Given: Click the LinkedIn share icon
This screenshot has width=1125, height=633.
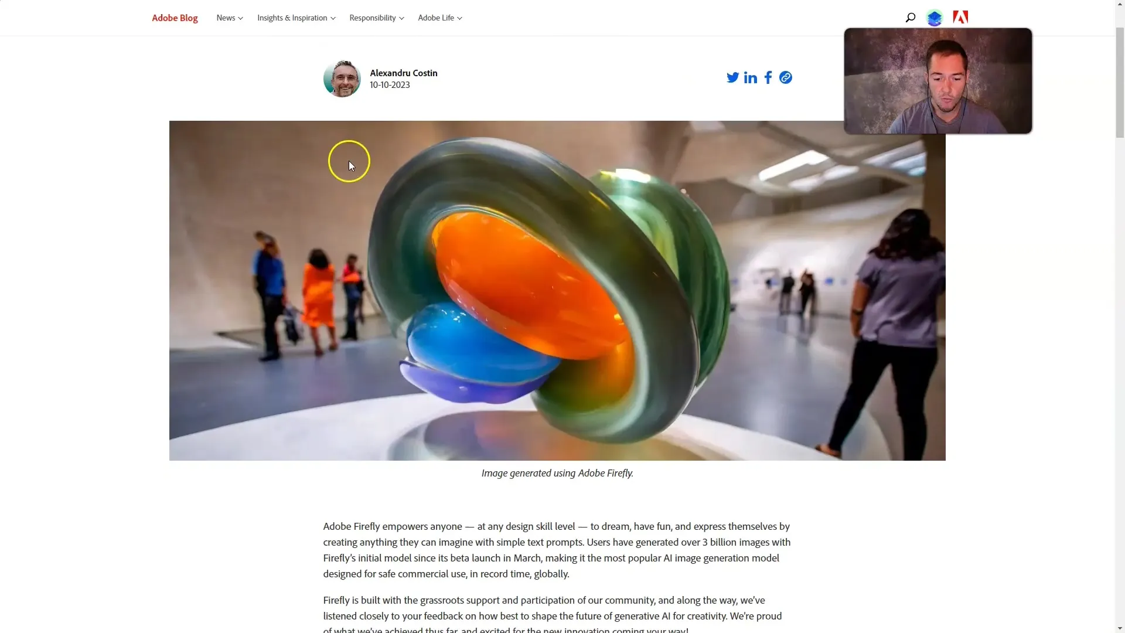Looking at the screenshot, I should pyautogui.click(x=750, y=77).
